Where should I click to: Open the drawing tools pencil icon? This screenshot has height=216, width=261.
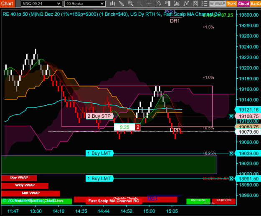(x=122, y=3)
